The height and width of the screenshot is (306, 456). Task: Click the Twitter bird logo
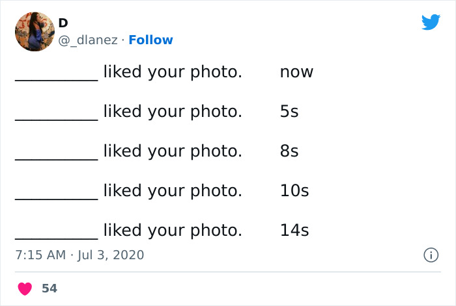431,23
